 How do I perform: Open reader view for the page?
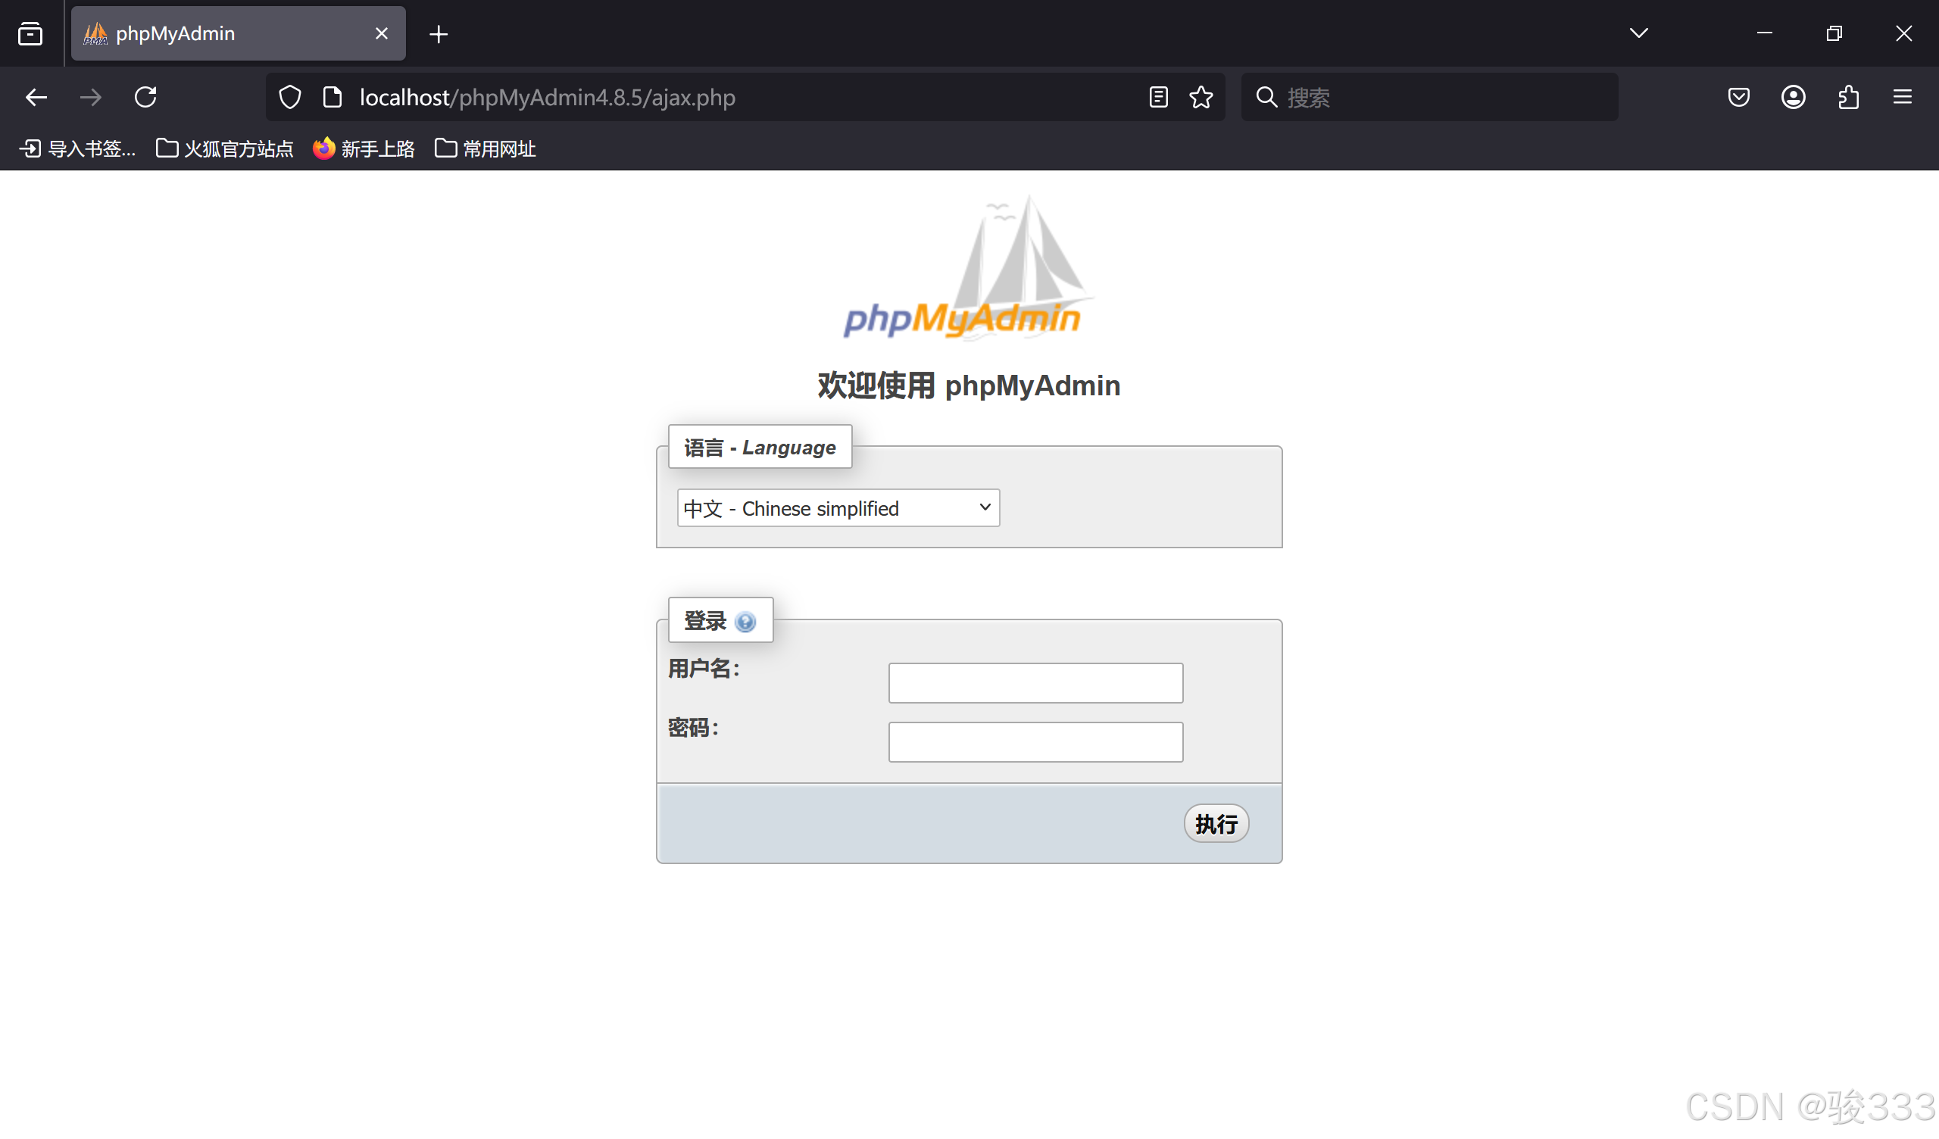pyautogui.click(x=1157, y=97)
